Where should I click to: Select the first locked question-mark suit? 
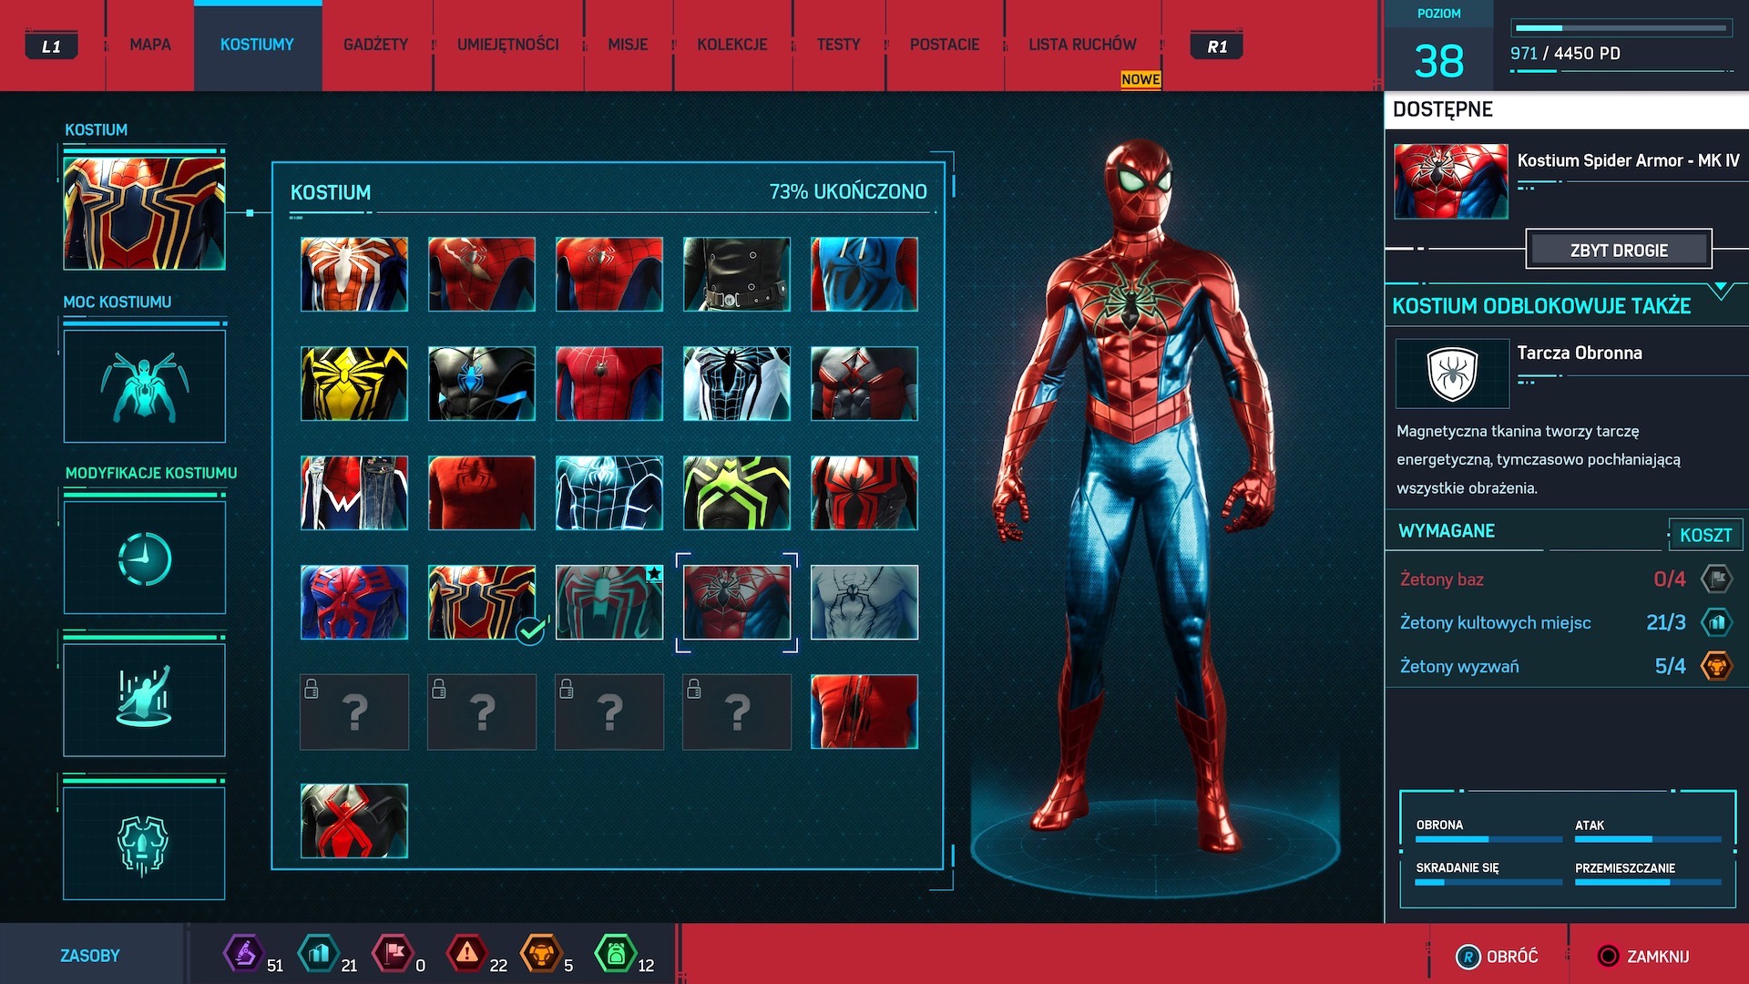point(354,712)
